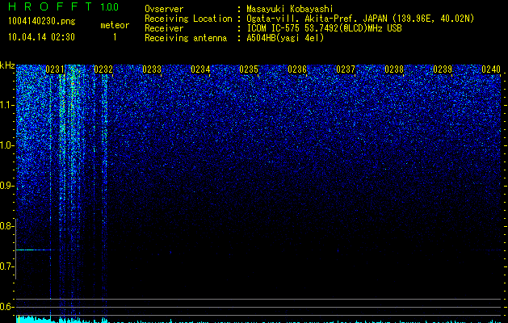Click the 0236 time marker
Image resolution: width=508 pixels, height=323 pixels.
[x=297, y=69]
